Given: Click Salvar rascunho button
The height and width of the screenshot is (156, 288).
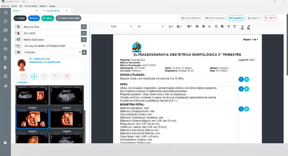Looking at the screenshot, I should 68,18.
